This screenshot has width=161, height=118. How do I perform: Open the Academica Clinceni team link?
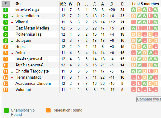(33, 84)
